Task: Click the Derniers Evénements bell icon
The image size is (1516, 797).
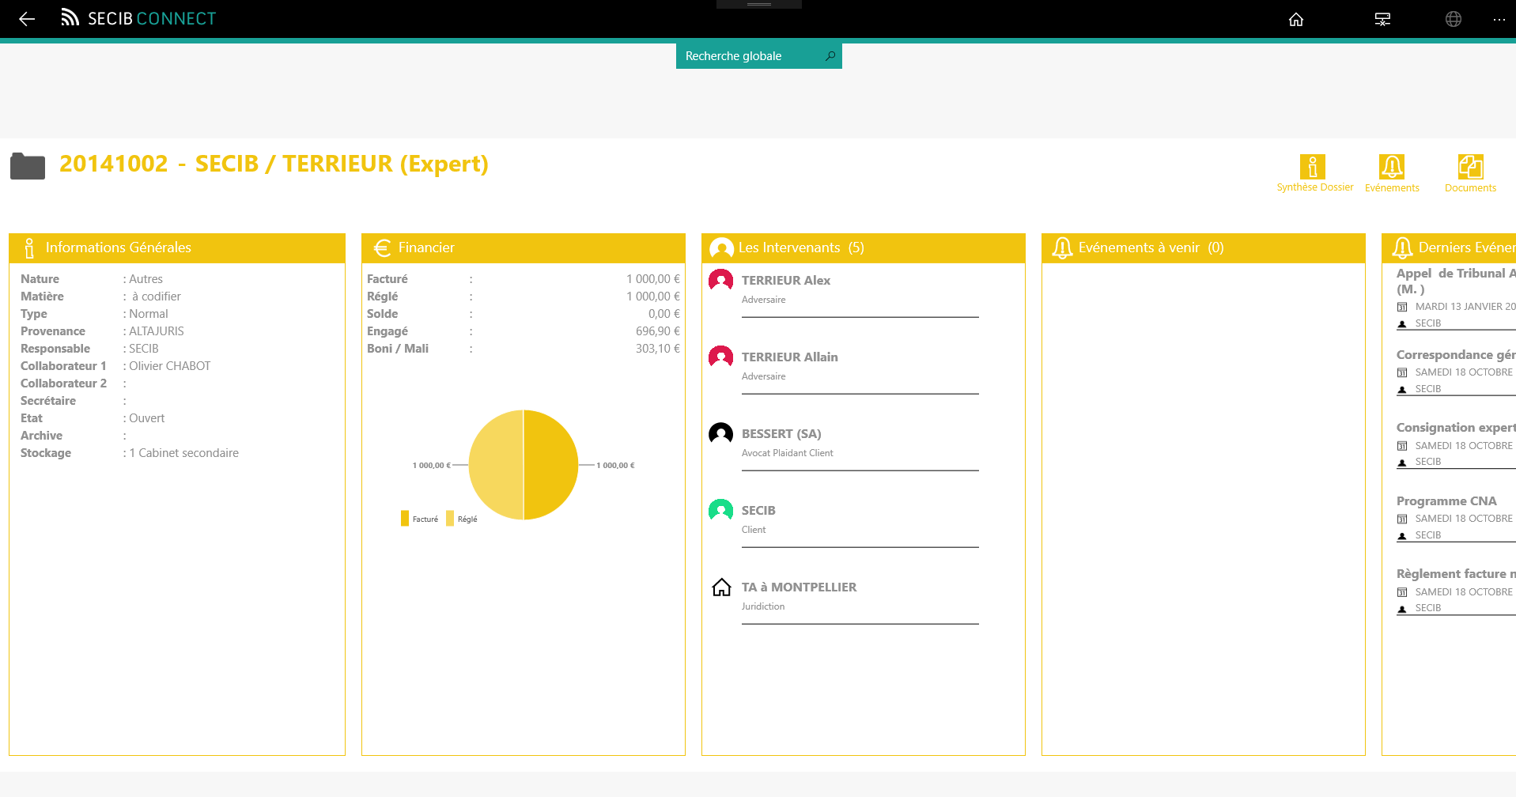Action: tap(1402, 248)
